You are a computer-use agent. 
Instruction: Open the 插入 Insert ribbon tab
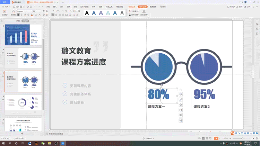pyautogui.click(x=55, y=7)
